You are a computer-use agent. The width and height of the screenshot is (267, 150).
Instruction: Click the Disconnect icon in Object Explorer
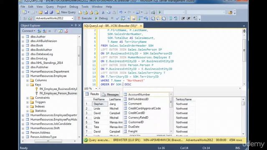[45, 31]
